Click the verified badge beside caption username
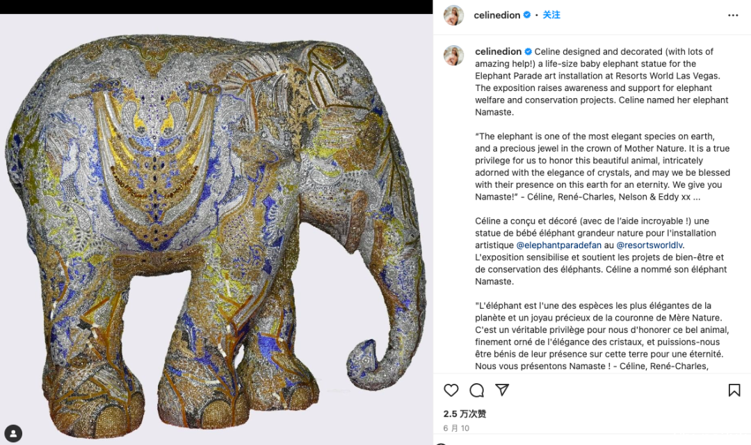751x445 pixels. coord(528,51)
